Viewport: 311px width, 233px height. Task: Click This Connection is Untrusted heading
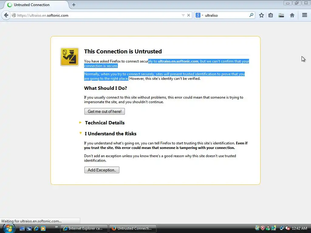[x=123, y=51]
